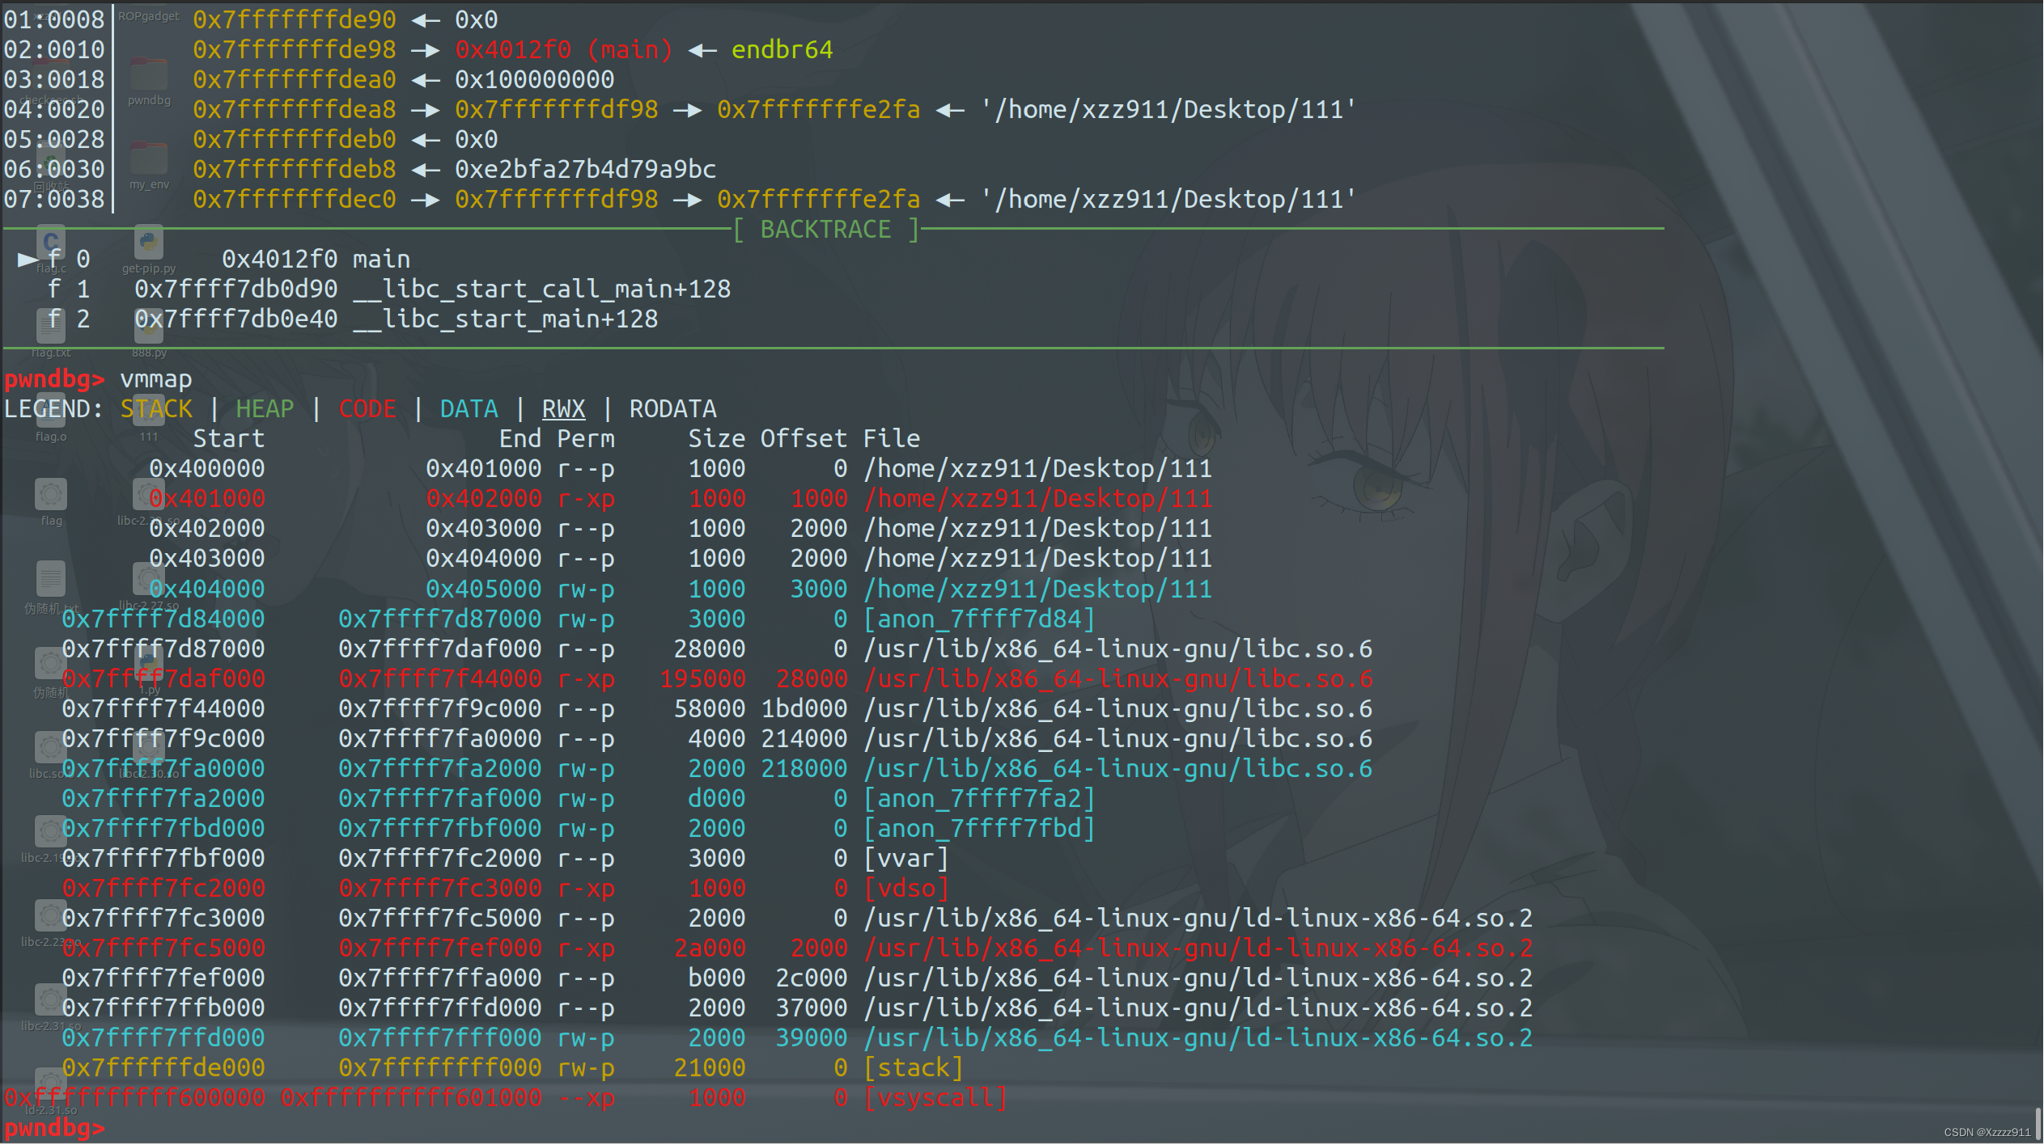Select the flag.txt document icon
The image size is (2044, 1145).
(51, 326)
